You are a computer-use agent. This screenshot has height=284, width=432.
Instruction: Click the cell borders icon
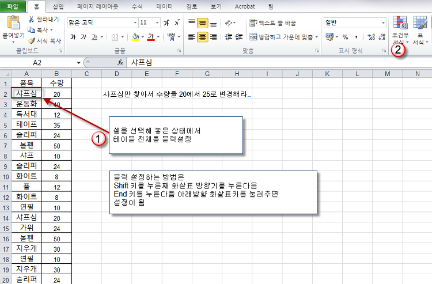115,37
